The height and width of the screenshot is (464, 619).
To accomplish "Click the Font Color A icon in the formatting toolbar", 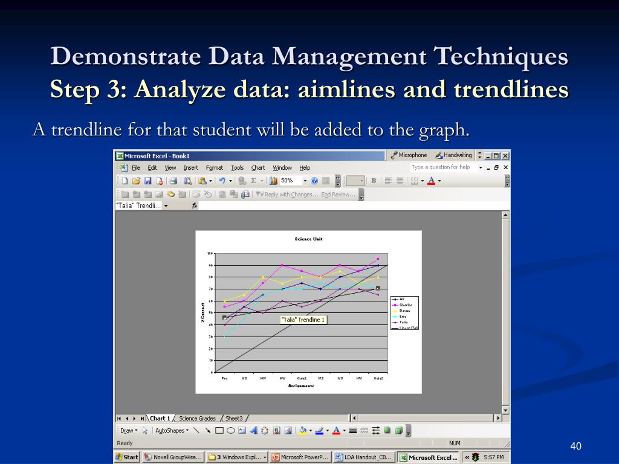I will [x=431, y=181].
